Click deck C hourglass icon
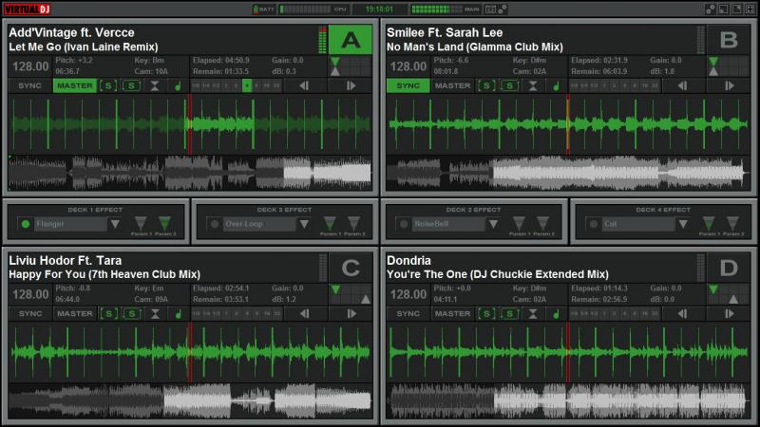Viewport: 760px width, 427px height. (155, 314)
